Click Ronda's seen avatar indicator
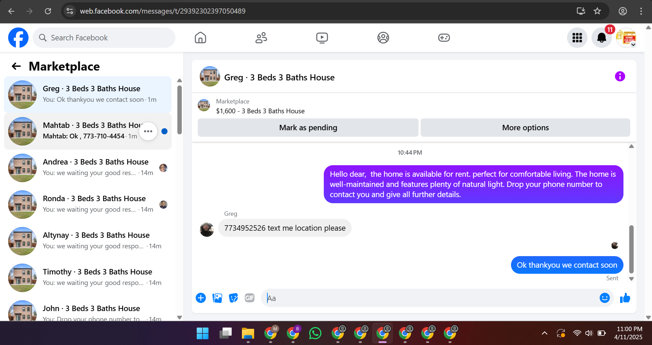This screenshot has width=652, height=345. 163,205
